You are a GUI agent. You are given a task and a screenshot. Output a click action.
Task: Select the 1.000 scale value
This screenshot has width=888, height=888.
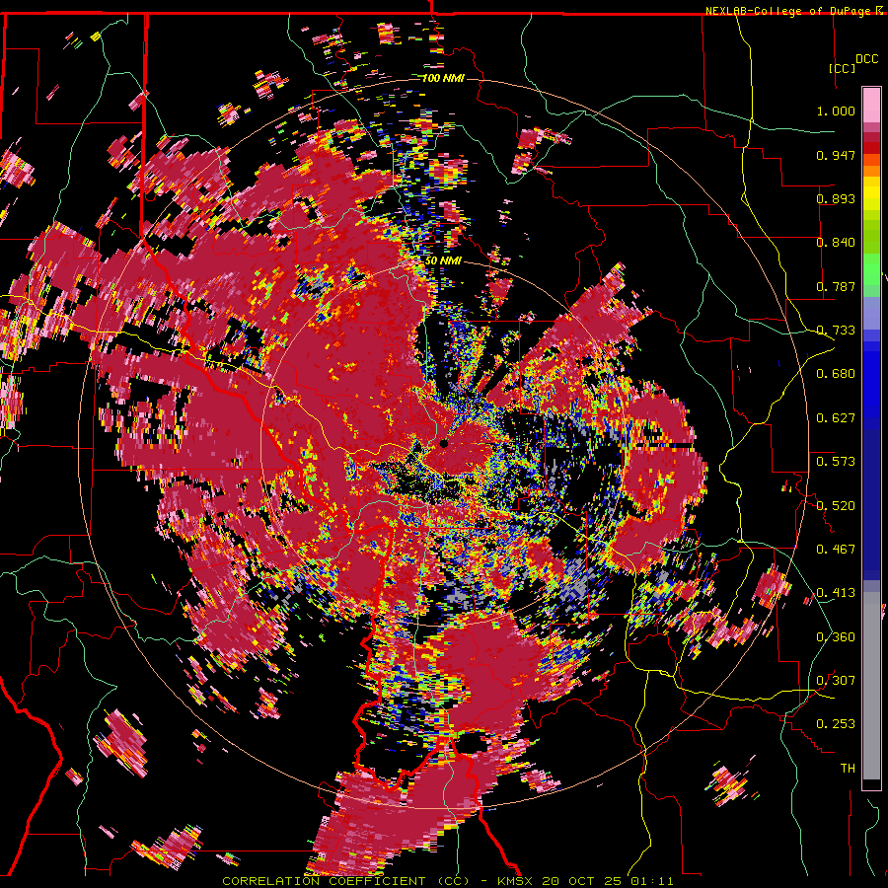836,111
